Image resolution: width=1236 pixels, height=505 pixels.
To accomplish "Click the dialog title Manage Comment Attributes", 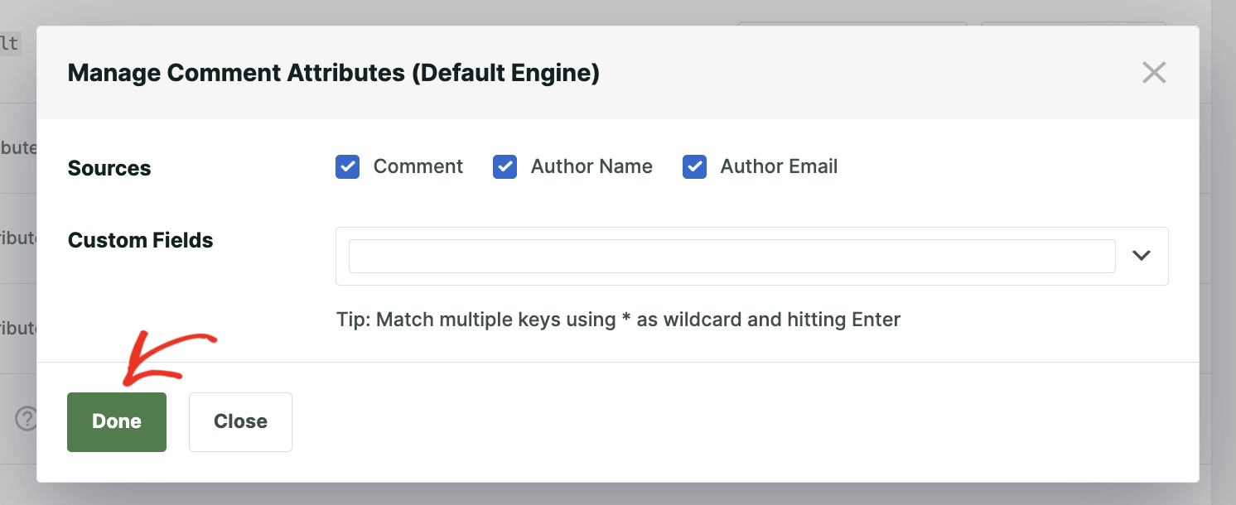I will 333,73.
